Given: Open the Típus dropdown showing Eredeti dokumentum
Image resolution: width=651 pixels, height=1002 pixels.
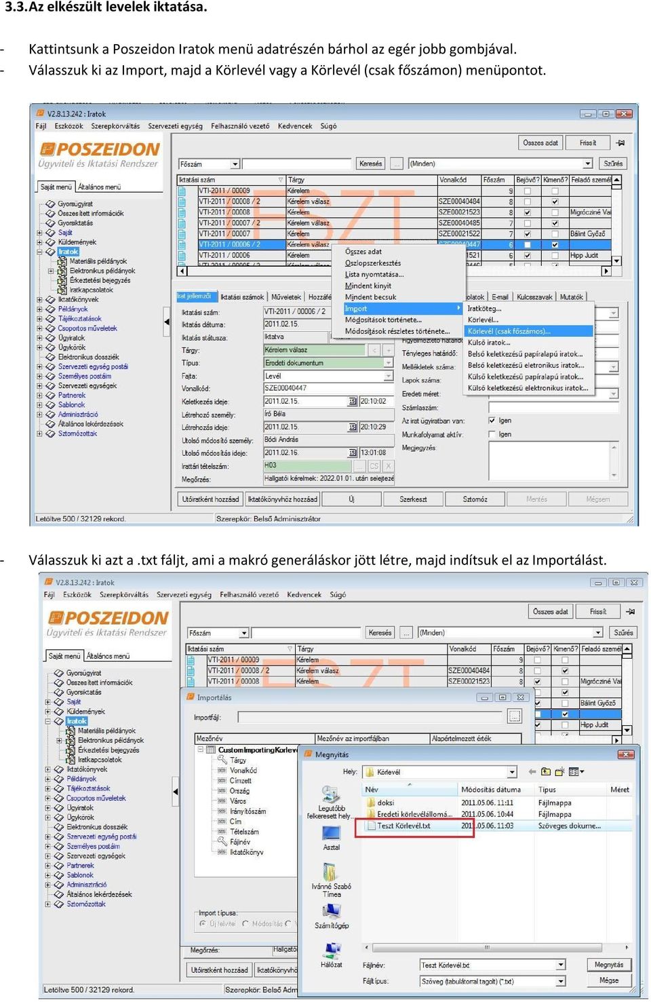Looking at the screenshot, I should [x=389, y=363].
